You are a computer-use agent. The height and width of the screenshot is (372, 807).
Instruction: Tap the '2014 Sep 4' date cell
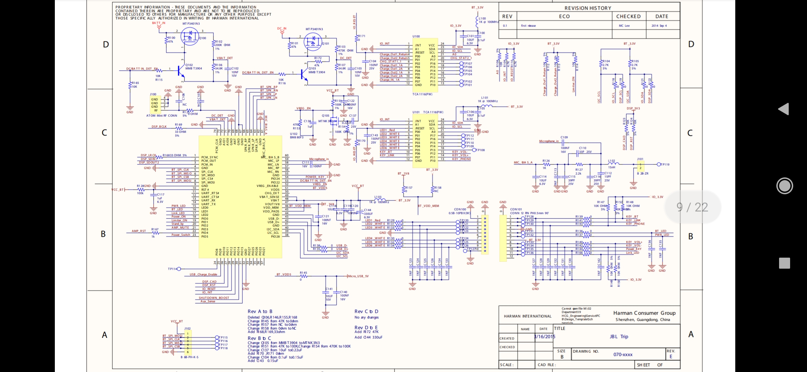point(659,26)
